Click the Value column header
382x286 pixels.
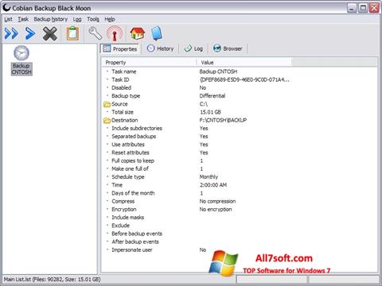point(244,63)
